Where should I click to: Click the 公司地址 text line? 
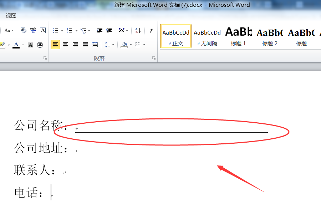point(40,148)
